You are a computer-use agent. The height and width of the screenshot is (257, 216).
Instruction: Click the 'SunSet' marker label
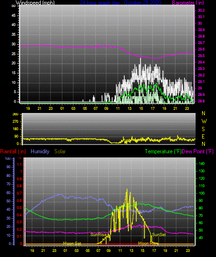(159, 235)
